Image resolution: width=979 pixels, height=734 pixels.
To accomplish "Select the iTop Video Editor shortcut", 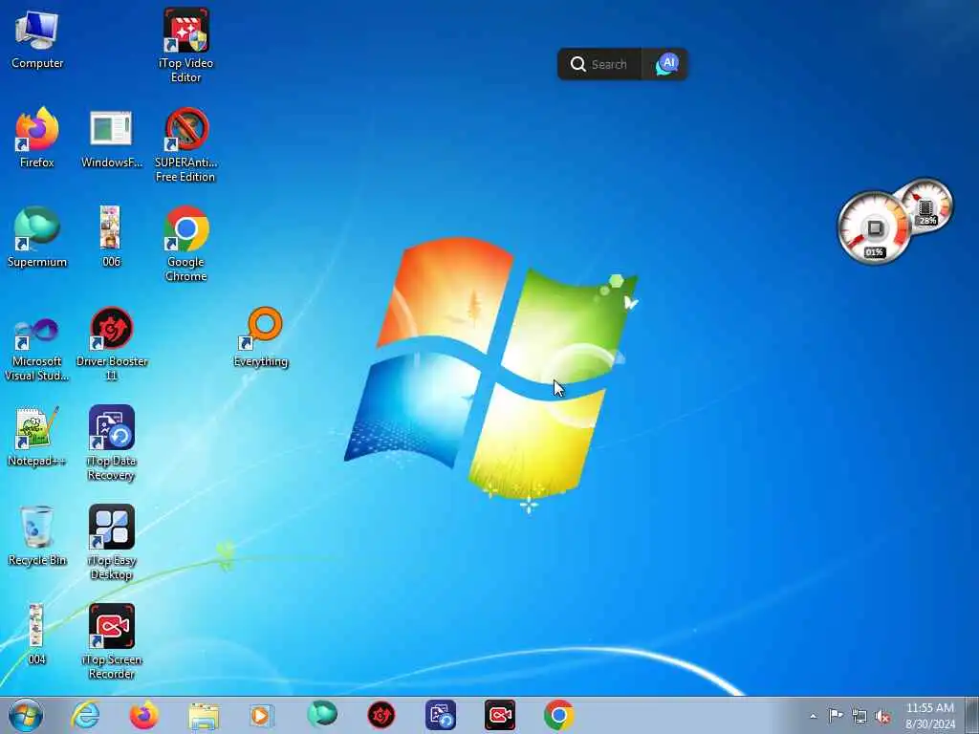I will coord(186,45).
